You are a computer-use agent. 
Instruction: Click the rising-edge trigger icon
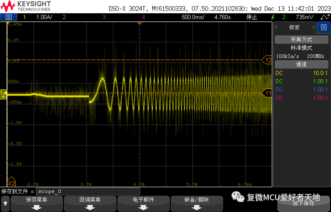[x=272, y=17]
